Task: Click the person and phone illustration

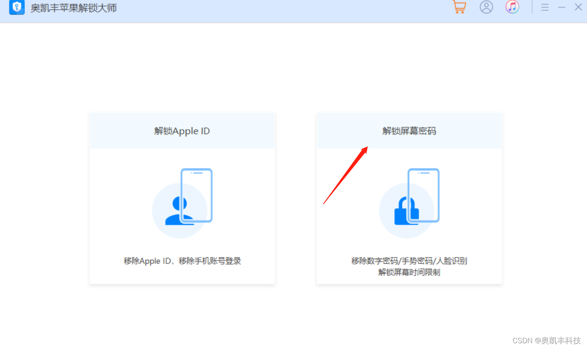Action: tap(182, 203)
